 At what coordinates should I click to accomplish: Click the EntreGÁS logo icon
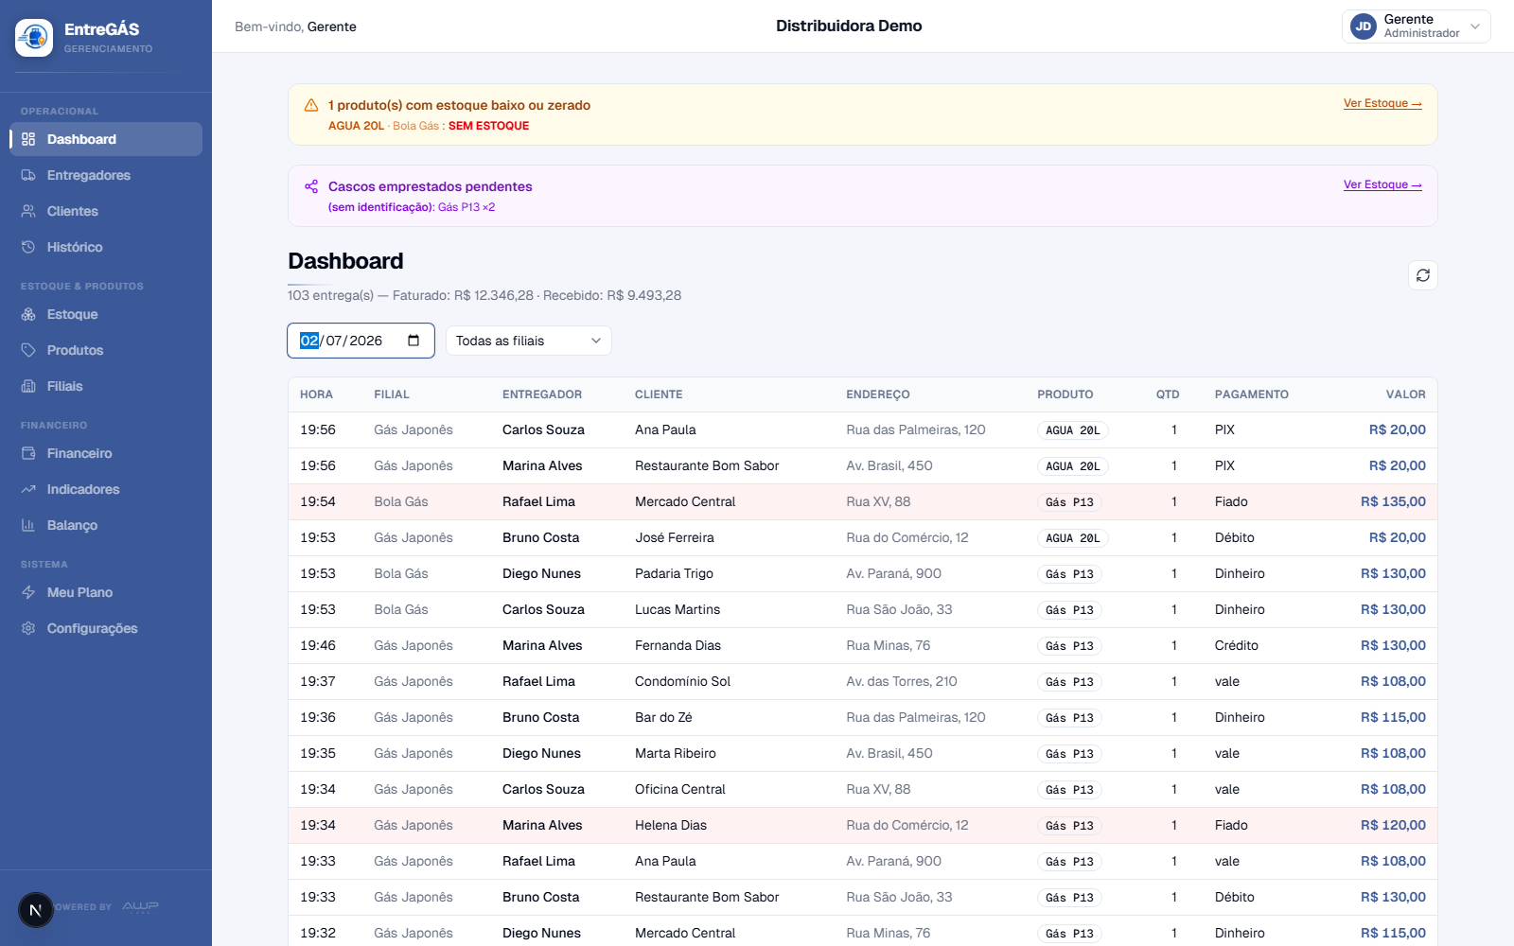[x=34, y=38]
